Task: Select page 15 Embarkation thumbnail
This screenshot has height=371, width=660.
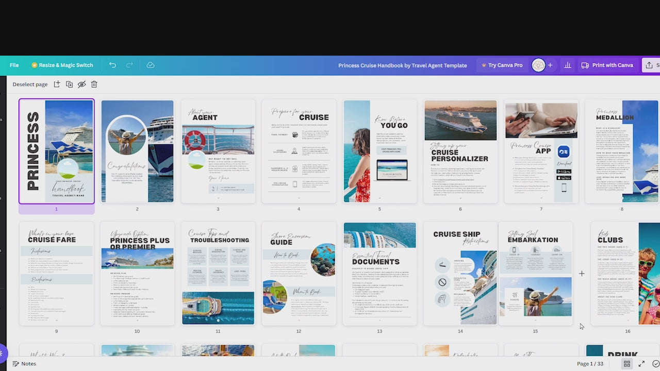Action: (536, 274)
